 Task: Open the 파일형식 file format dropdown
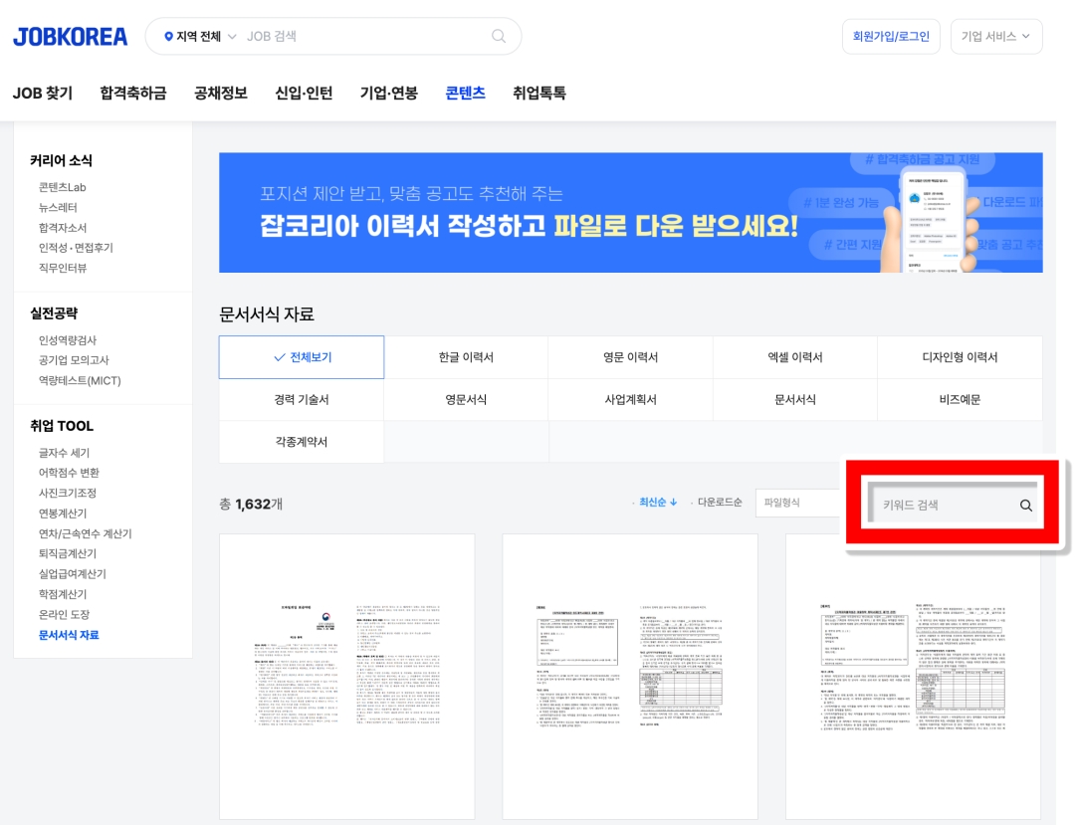(798, 503)
